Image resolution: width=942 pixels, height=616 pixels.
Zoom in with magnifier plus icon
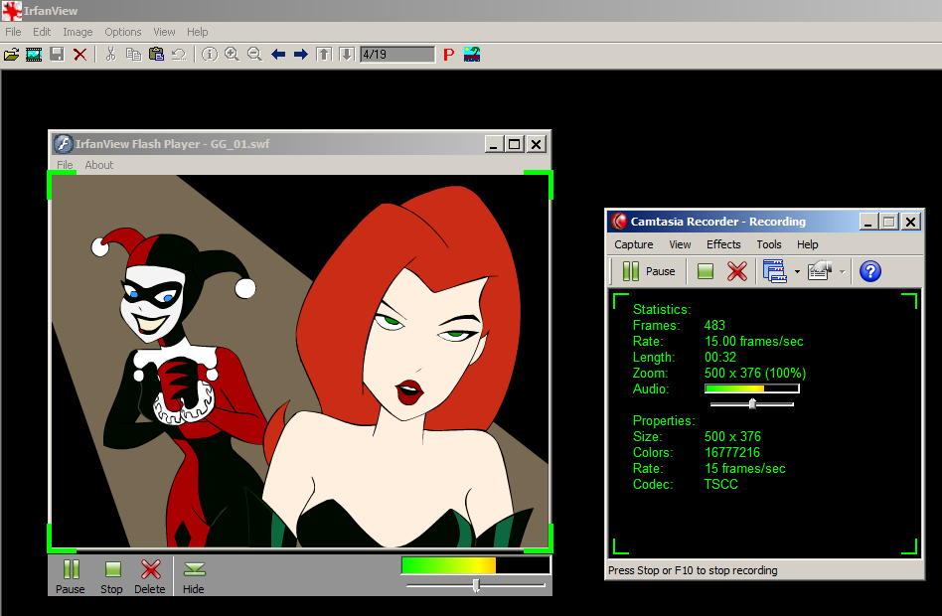232,55
